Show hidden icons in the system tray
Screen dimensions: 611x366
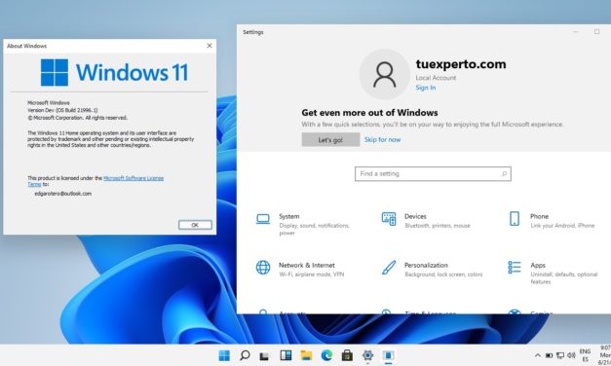[x=538, y=355]
